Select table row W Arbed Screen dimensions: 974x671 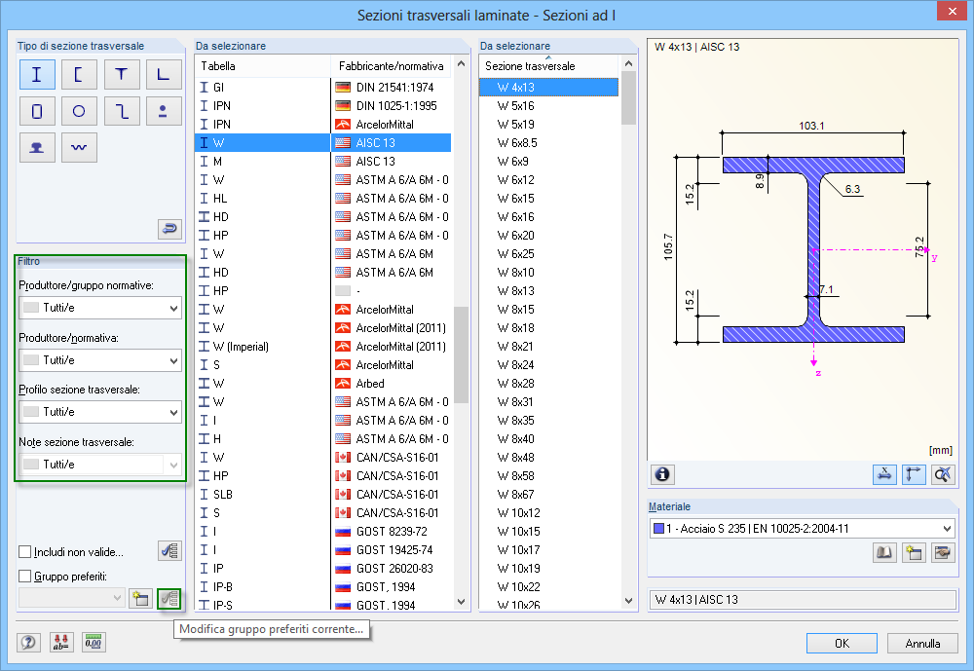[323, 384]
